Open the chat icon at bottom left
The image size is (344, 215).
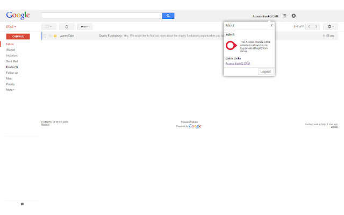pyautogui.click(x=22, y=204)
